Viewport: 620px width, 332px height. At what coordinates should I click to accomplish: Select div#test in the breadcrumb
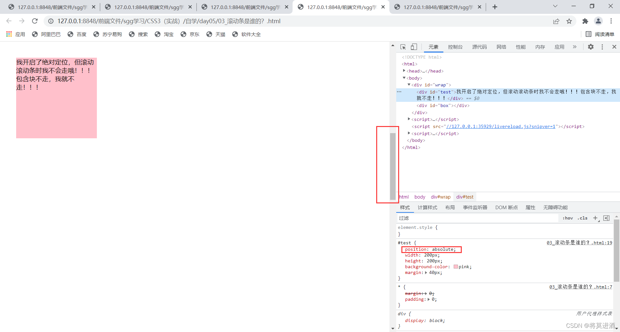click(465, 197)
